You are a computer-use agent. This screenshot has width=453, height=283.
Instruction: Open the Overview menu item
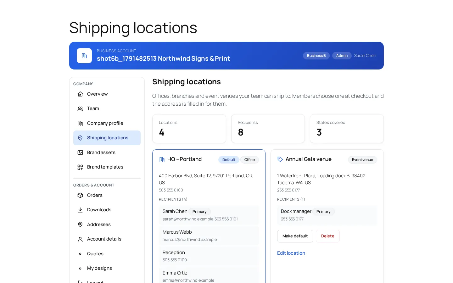pos(107,94)
